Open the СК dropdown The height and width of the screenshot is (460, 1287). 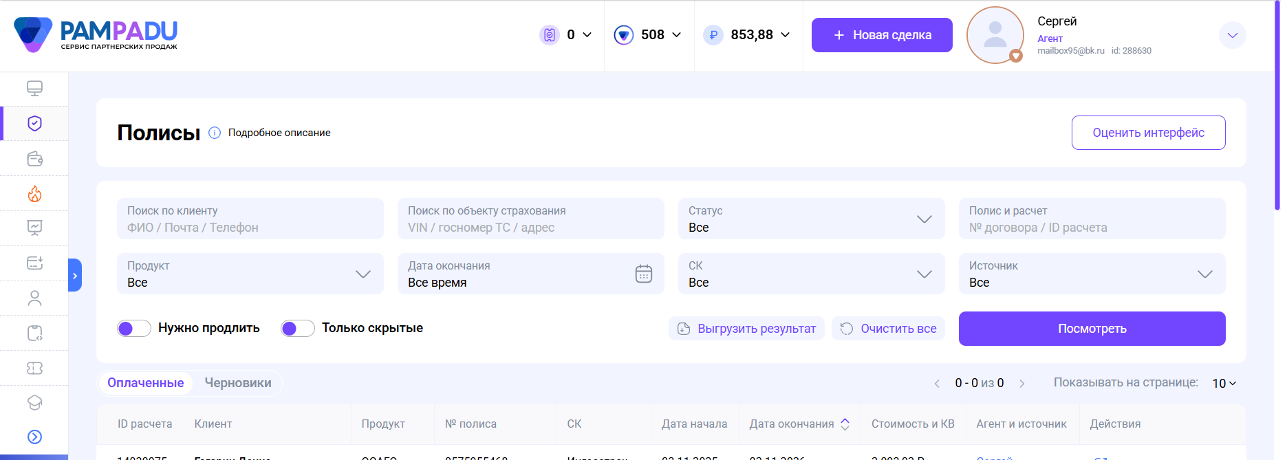[x=812, y=274]
